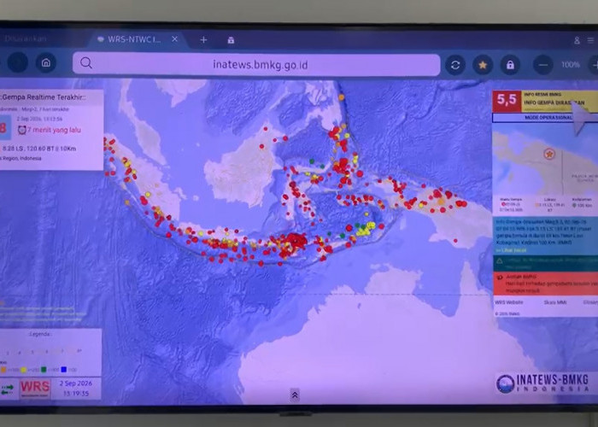
Task: Expand bottom panel with double chevron
Action: pyautogui.click(x=295, y=395)
